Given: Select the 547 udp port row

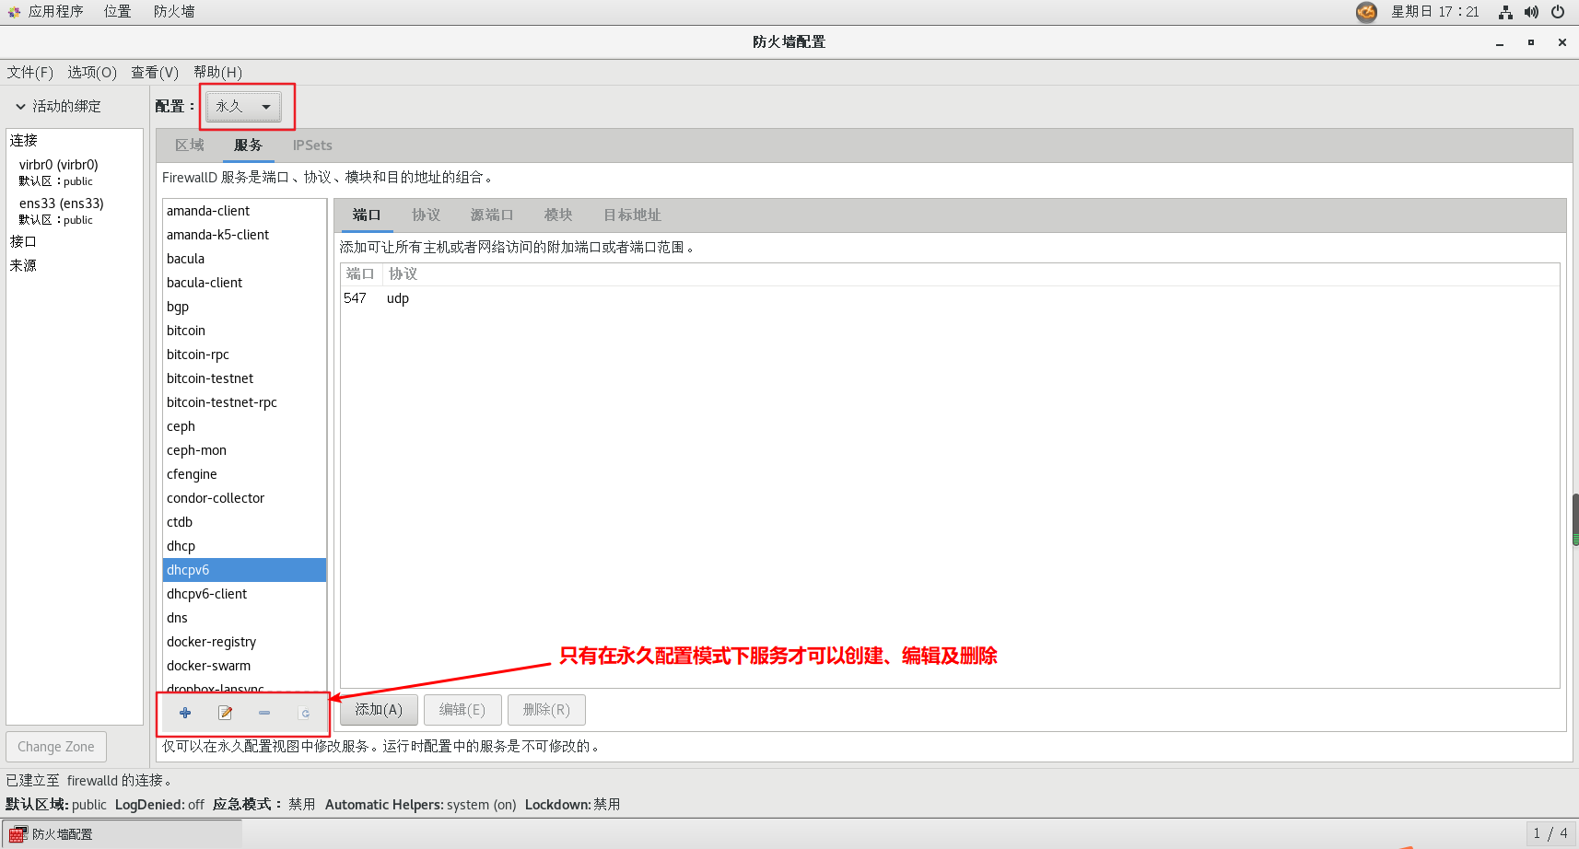Looking at the screenshot, I should coord(949,298).
